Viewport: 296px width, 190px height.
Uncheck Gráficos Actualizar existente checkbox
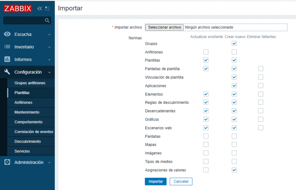pos(206,119)
